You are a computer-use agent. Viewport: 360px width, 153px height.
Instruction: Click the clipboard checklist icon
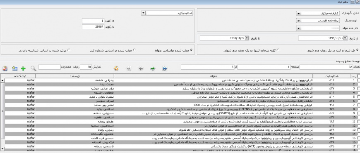click(5, 68)
